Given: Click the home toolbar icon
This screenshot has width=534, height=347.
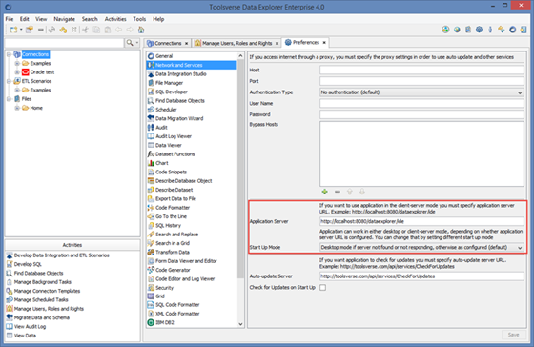Looking at the screenshot, I should [x=141, y=30].
